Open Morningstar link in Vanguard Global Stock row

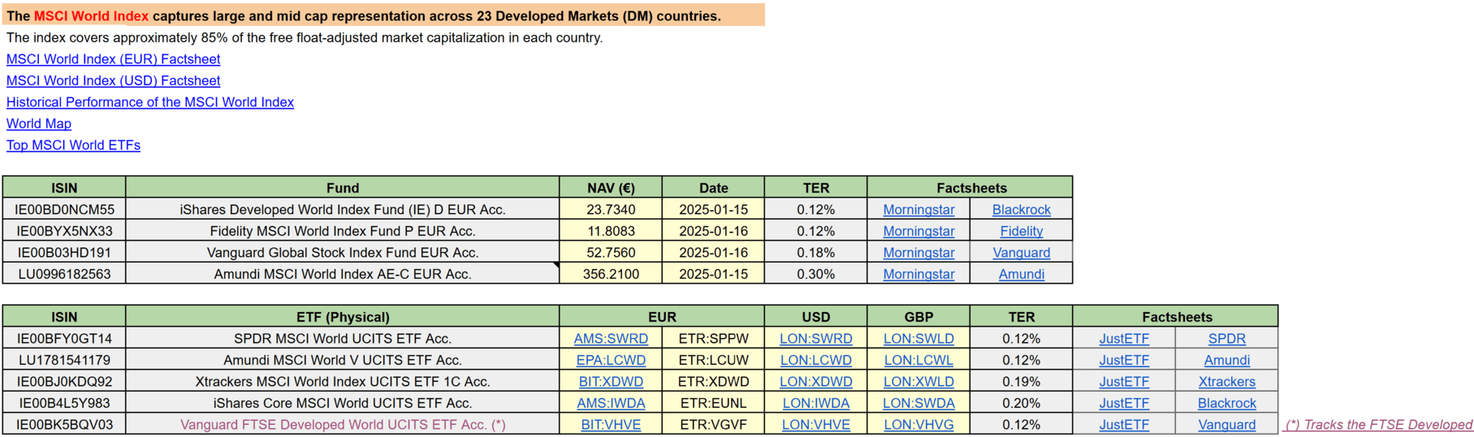point(919,252)
